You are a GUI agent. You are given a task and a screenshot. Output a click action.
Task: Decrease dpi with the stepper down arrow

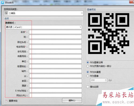coord(106,81)
